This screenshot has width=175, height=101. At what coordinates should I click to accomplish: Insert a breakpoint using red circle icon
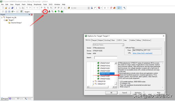tap(105, 8)
